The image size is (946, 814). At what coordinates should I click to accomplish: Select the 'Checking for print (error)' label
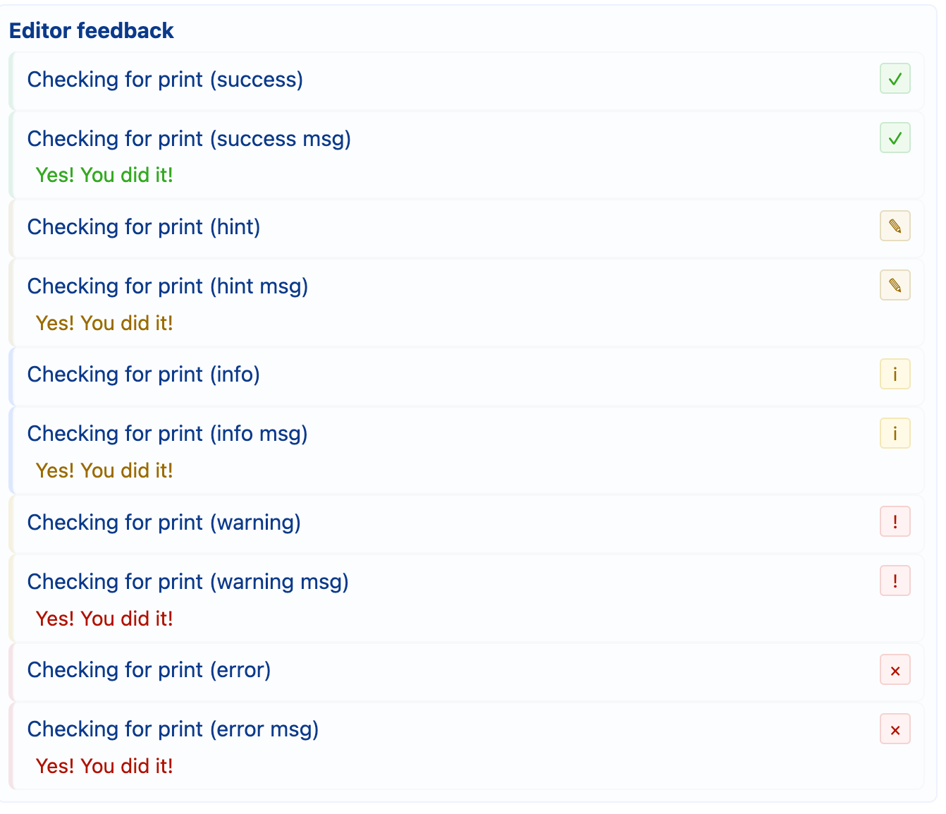coord(149,670)
